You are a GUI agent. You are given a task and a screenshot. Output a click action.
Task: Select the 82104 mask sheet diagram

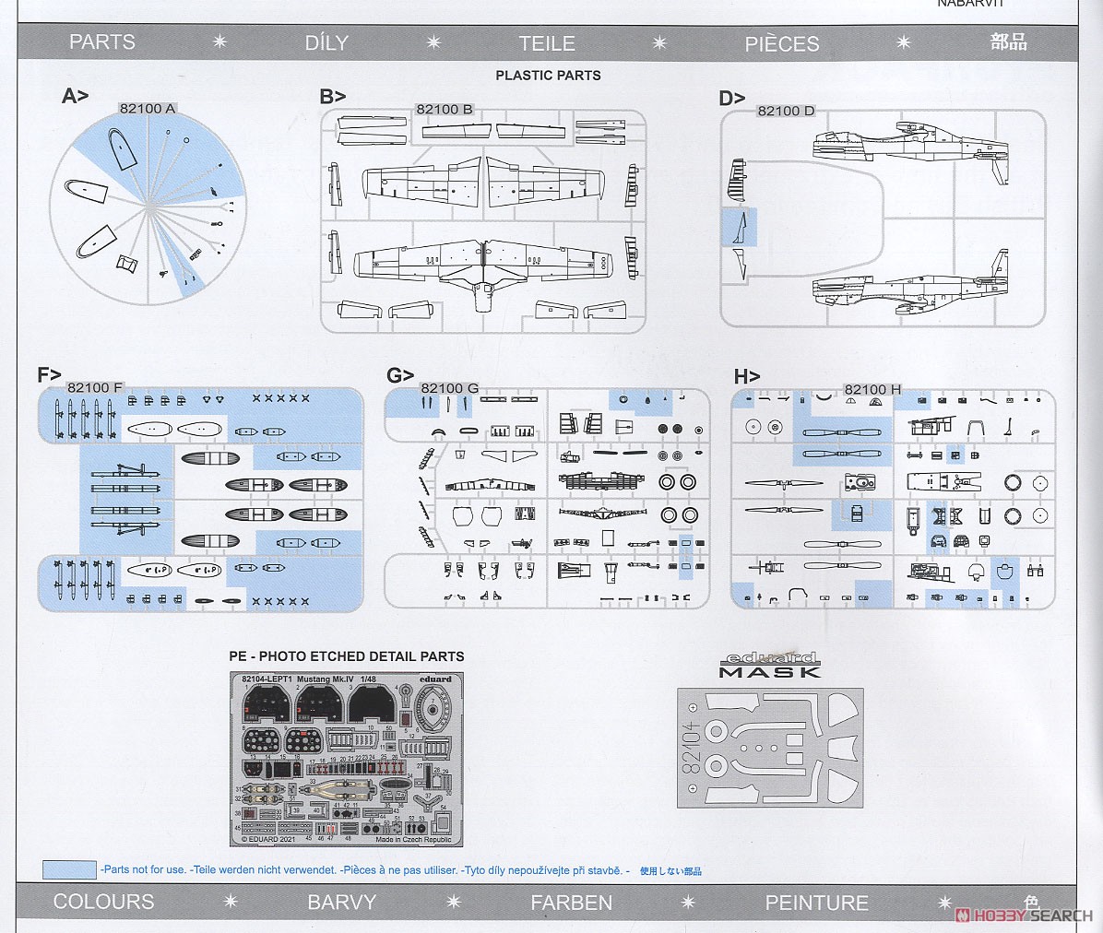pos(770,748)
